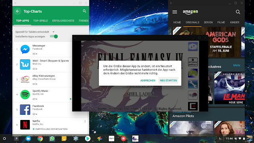Open the privacy policy icon in game
The image size is (254, 143).
(x=193, y=62)
